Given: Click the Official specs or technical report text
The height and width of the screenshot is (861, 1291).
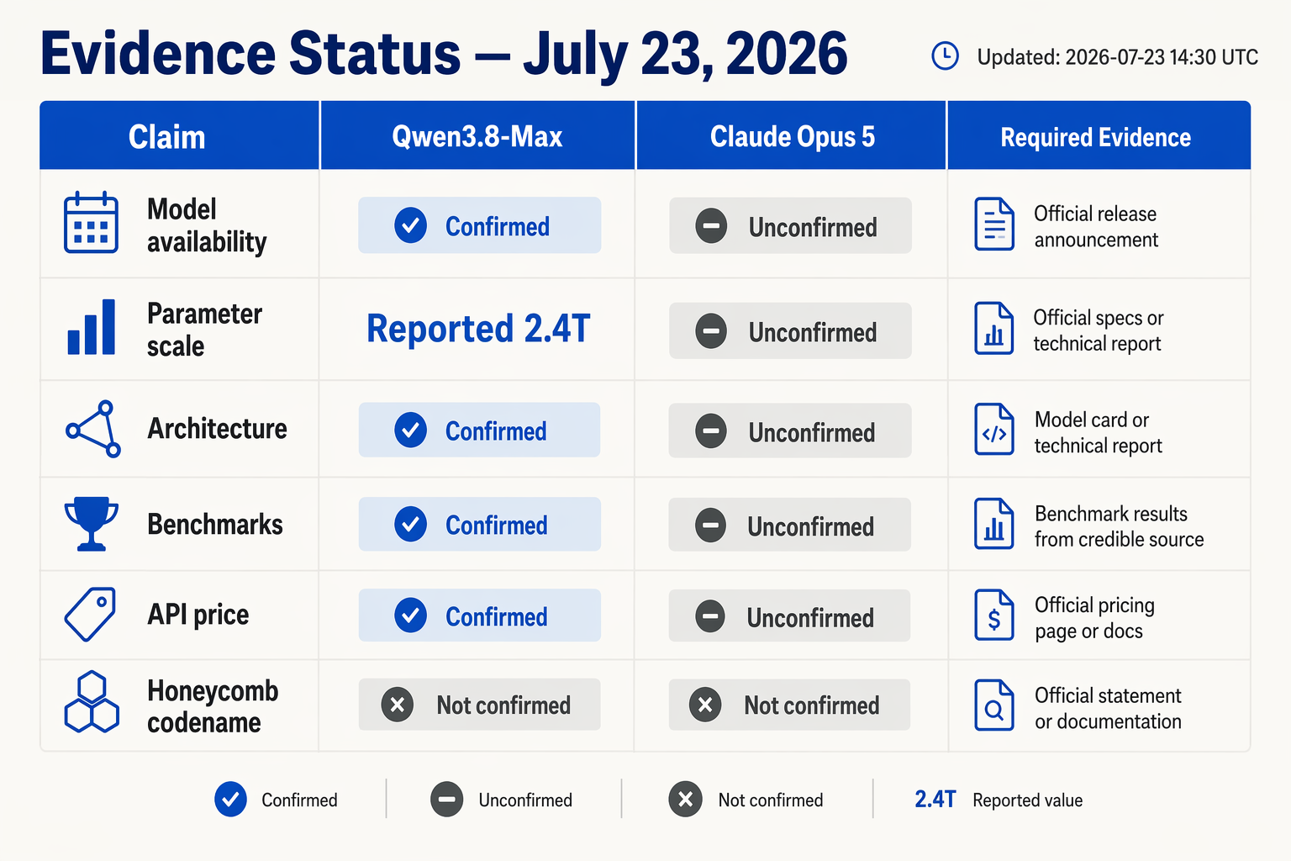Looking at the screenshot, I should [x=1099, y=330].
